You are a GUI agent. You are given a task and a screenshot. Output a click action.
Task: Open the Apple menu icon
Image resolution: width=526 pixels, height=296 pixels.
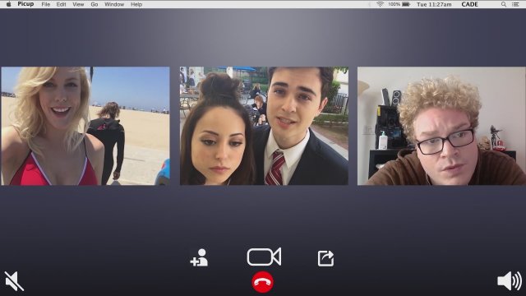click(9, 4)
